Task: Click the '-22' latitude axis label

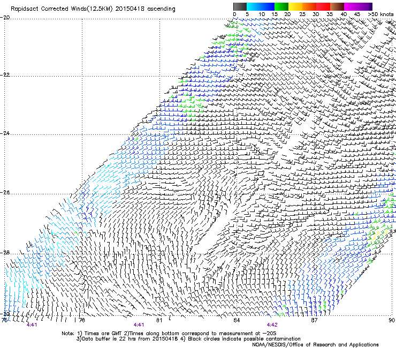Action: (x=5, y=75)
